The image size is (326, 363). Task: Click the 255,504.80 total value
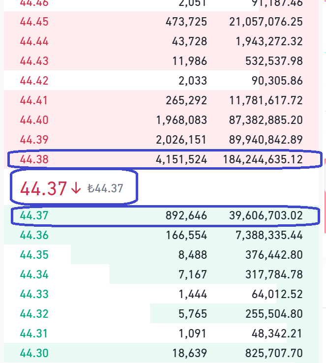(x=274, y=314)
